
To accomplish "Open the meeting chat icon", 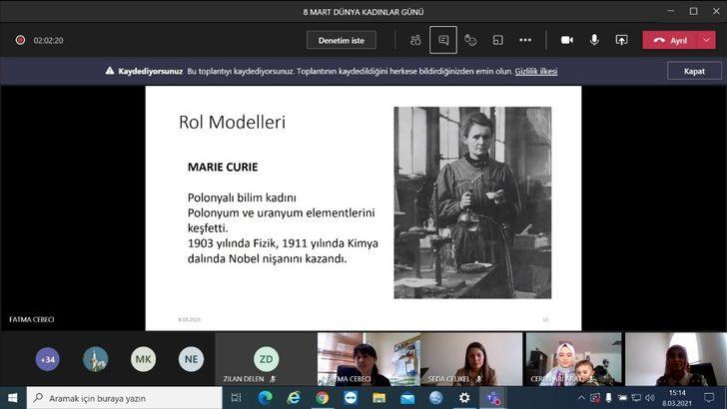I will coord(443,40).
